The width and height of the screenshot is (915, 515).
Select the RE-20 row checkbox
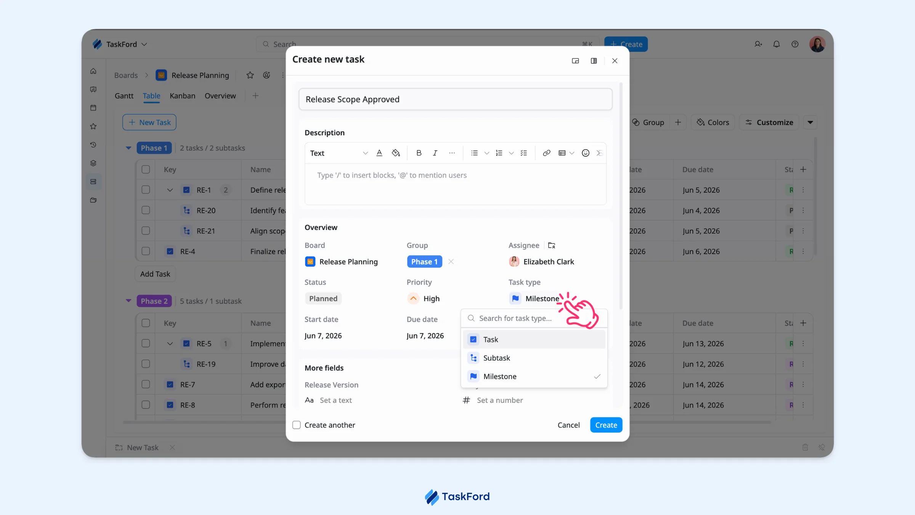146,210
